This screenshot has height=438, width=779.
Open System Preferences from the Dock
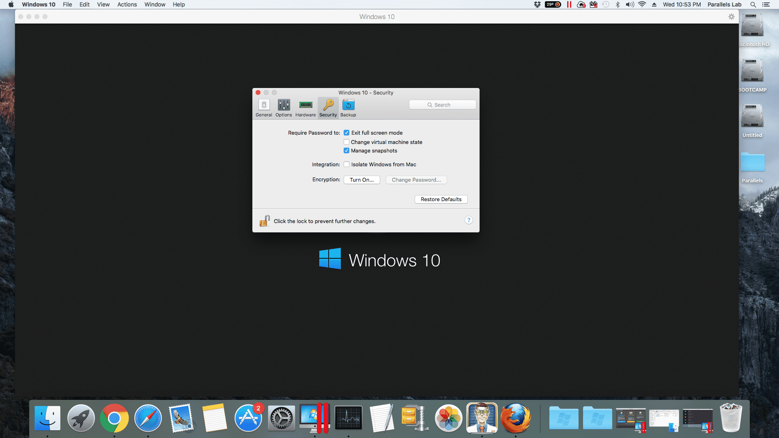pos(281,418)
